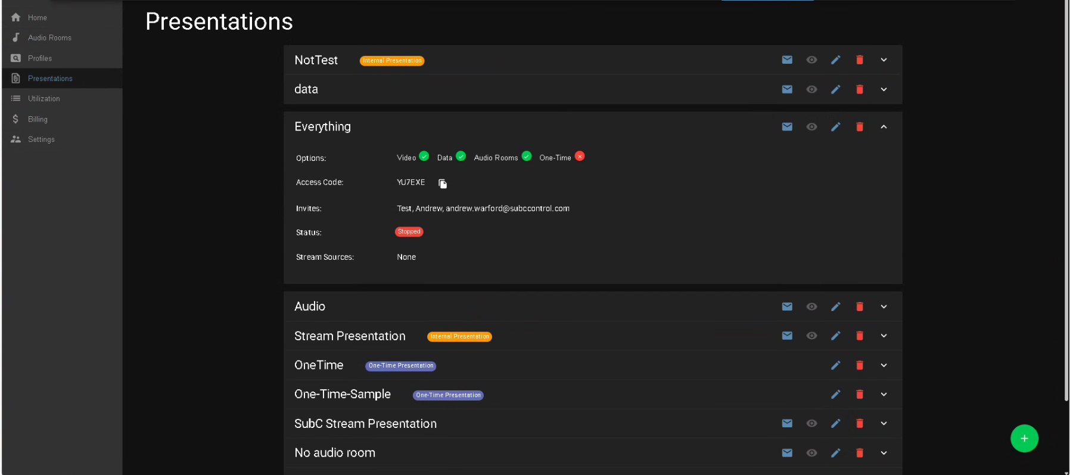
Task: Toggle the eye icon on NotTest row
Action: click(811, 60)
